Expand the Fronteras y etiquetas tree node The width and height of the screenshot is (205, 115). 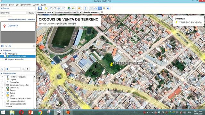(2, 77)
